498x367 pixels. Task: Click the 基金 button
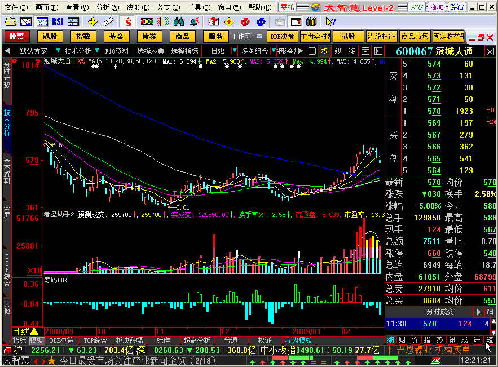click(x=116, y=37)
